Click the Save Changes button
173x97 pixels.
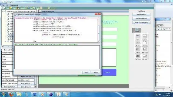pos(26,87)
